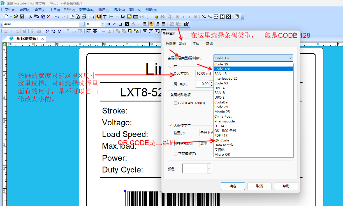Copy the selected object
Screen dimensions: 343x206
(36, 17)
